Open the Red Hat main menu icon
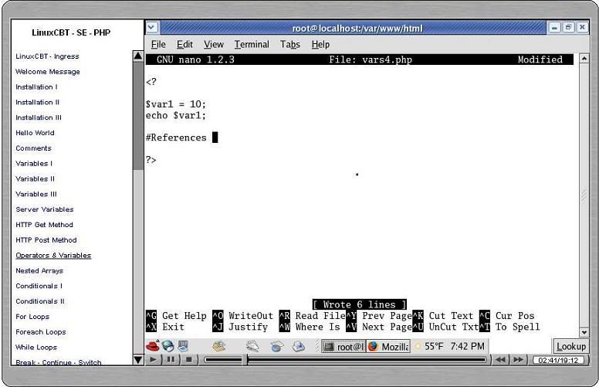Viewport: 599px width, 387px height. pyautogui.click(x=153, y=347)
